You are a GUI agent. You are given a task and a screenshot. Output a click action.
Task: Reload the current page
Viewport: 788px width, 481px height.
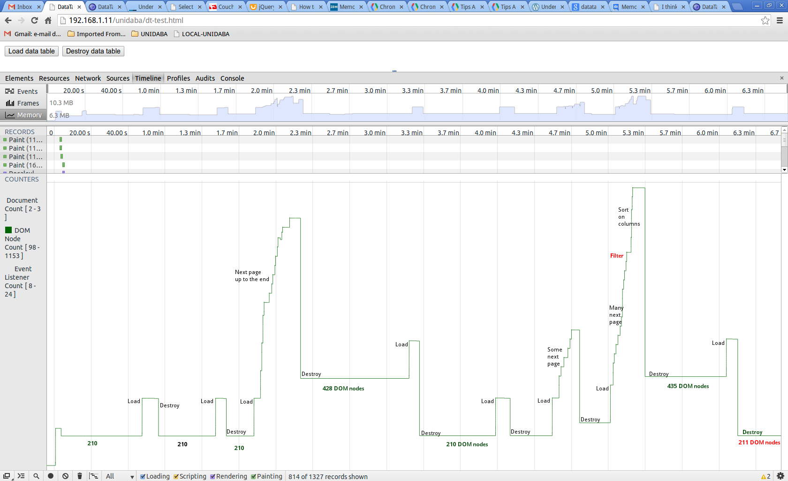coord(34,20)
